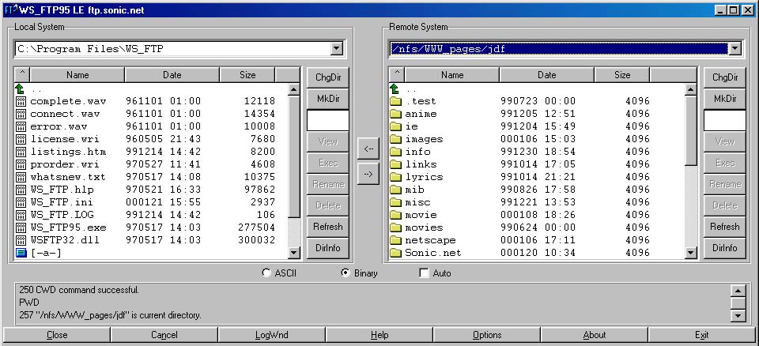Sort local files by Date column
The image size is (759, 346).
pos(172,75)
